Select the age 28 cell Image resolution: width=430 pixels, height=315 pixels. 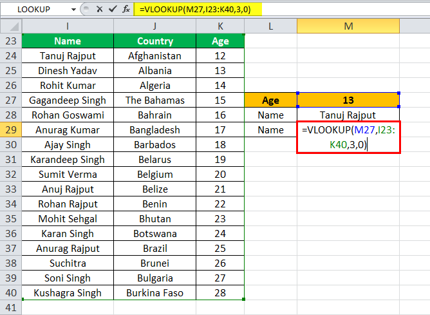220,292
